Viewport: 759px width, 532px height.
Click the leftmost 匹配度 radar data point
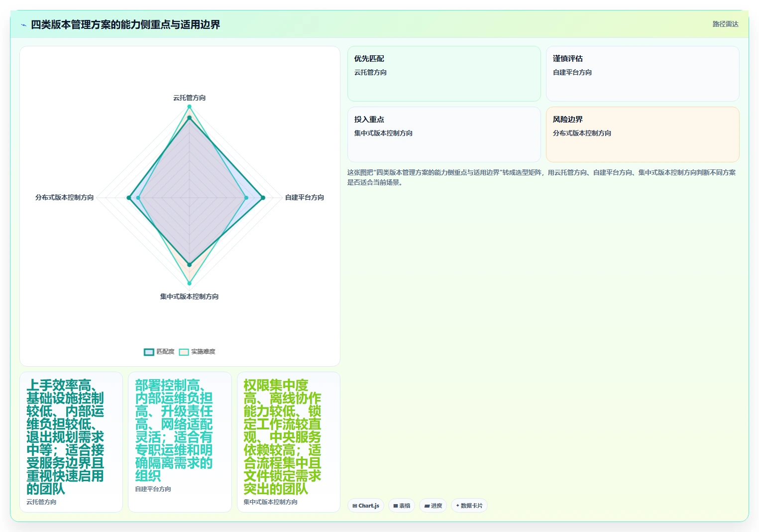point(129,198)
